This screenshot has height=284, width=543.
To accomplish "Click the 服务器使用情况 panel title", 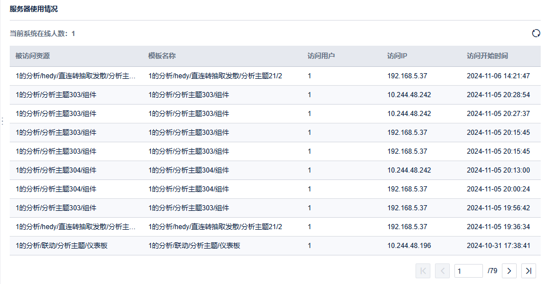I will 34,9.
